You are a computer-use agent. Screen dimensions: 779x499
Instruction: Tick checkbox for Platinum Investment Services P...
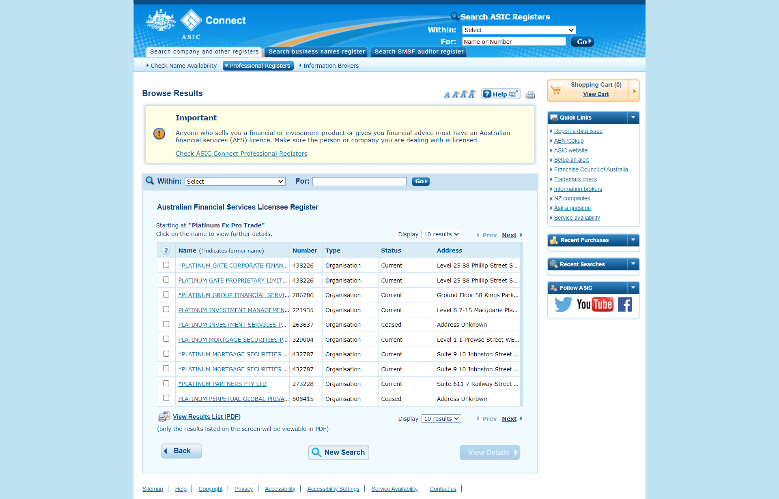pos(166,324)
